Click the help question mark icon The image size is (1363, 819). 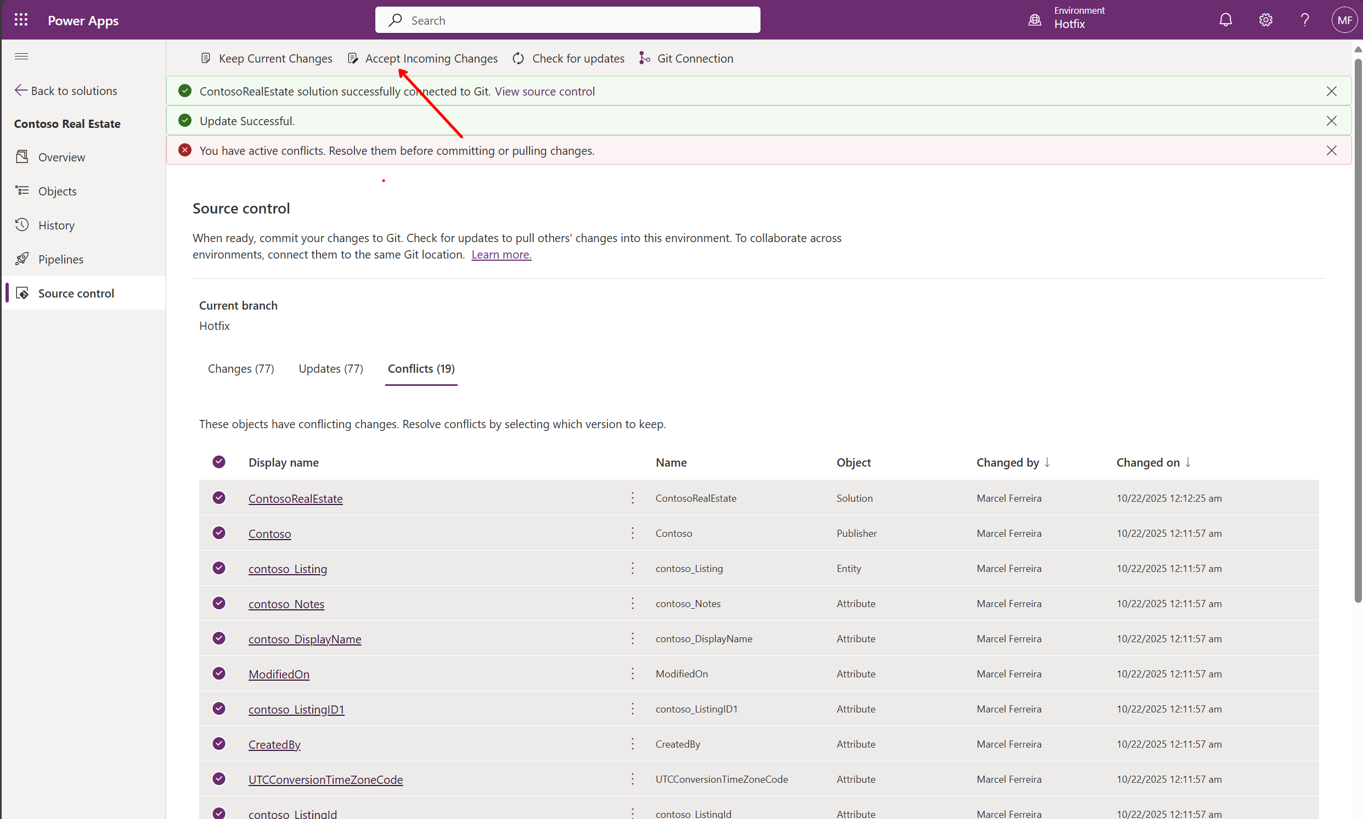[x=1304, y=20]
